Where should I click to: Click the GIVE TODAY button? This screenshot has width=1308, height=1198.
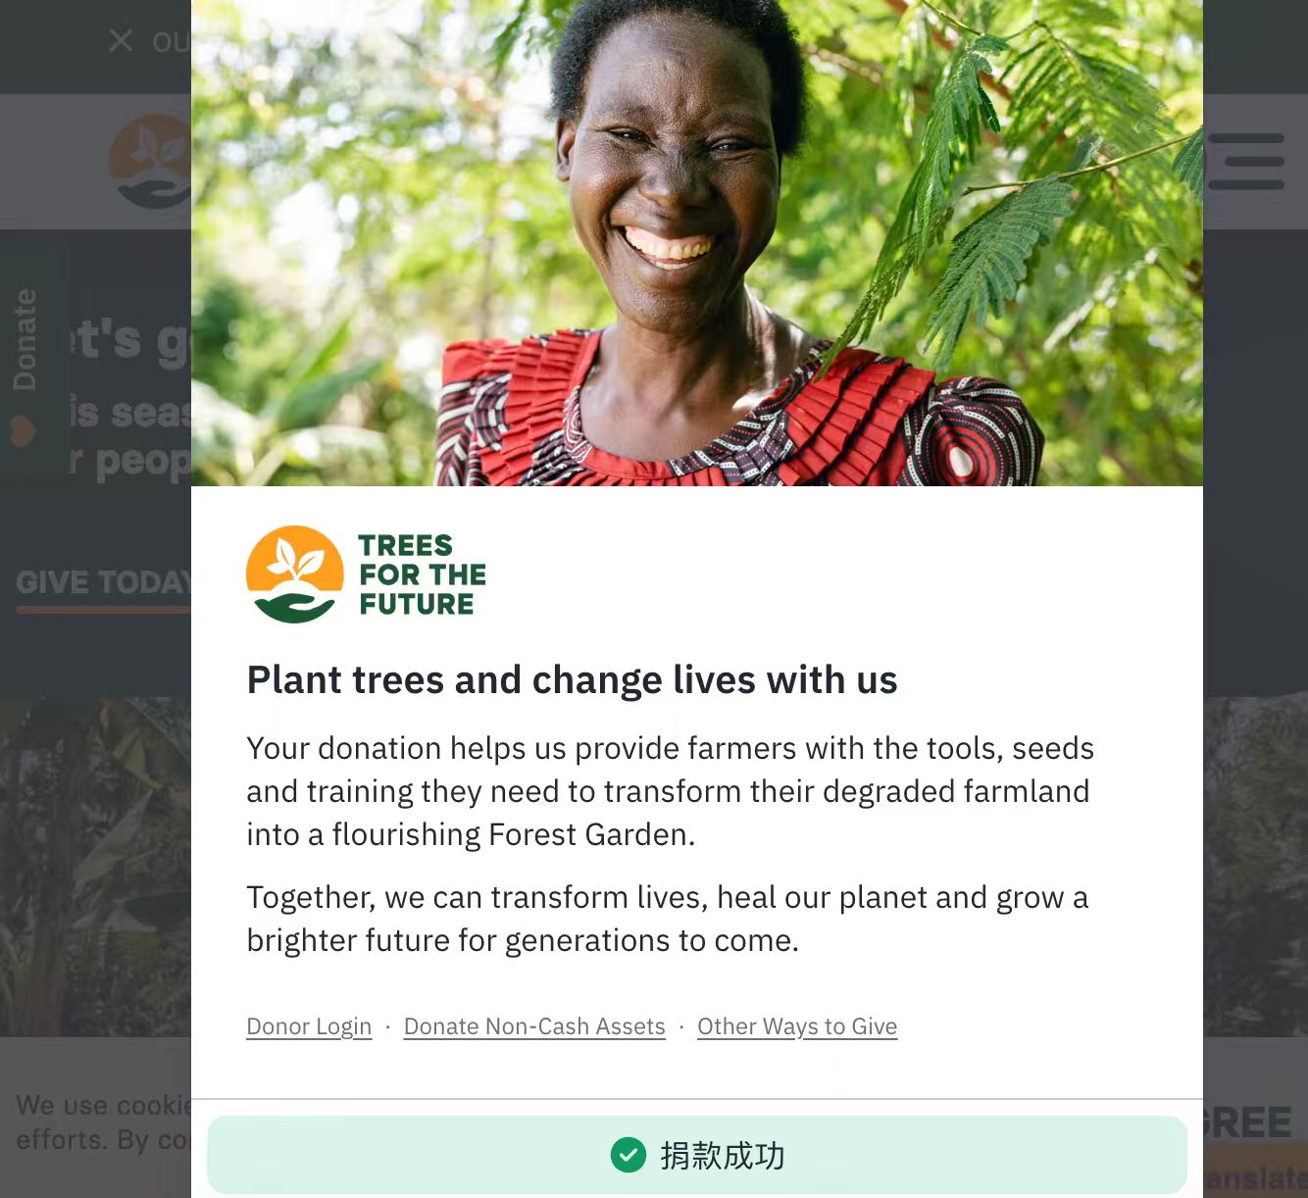coord(103,582)
